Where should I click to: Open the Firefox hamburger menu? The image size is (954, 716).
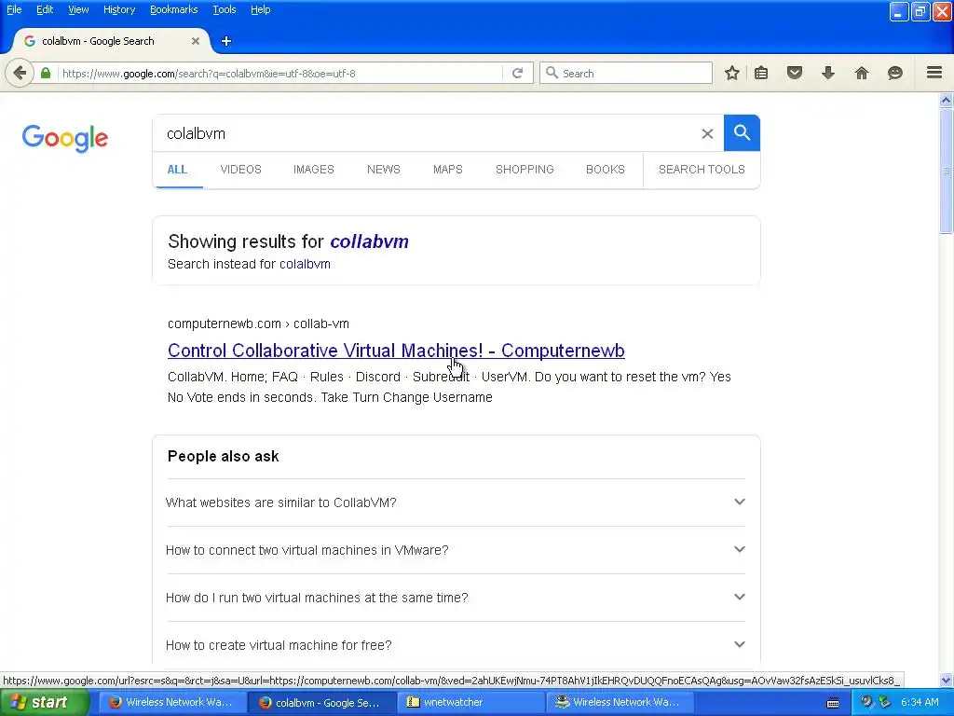[934, 73]
